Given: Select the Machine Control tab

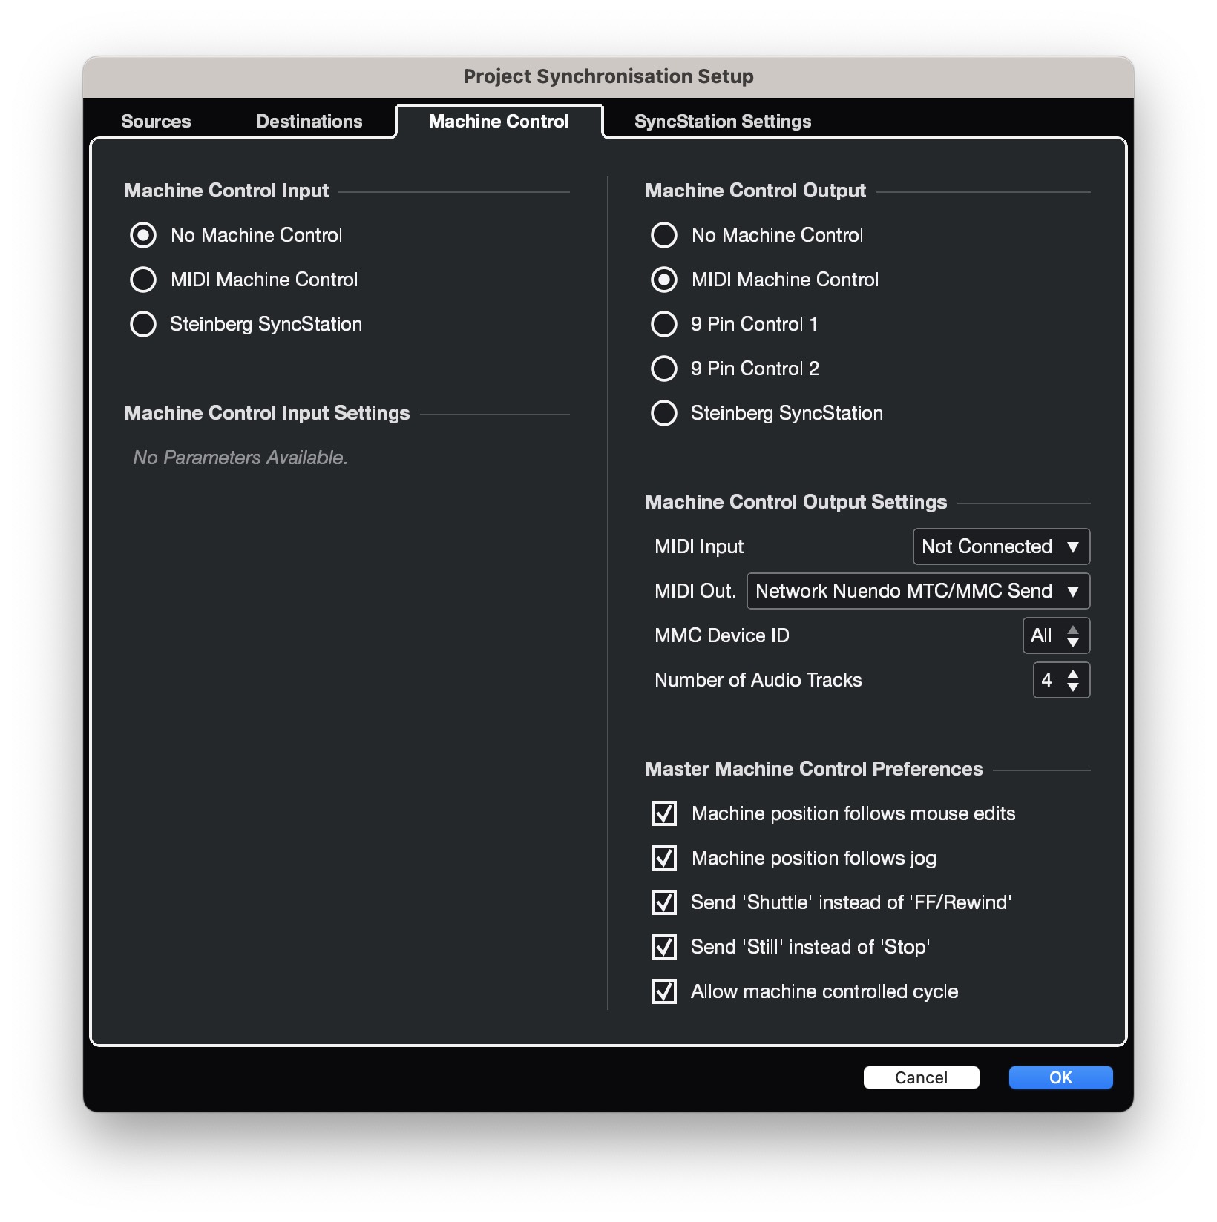Looking at the screenshot, I should tap(499, 121).
